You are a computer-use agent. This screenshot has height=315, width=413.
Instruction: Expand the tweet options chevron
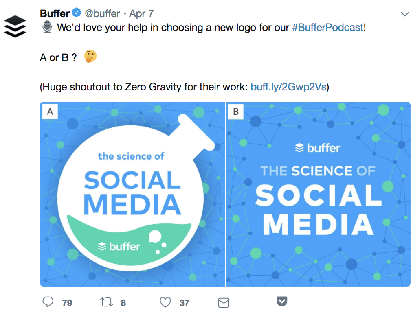pos(404,14)
